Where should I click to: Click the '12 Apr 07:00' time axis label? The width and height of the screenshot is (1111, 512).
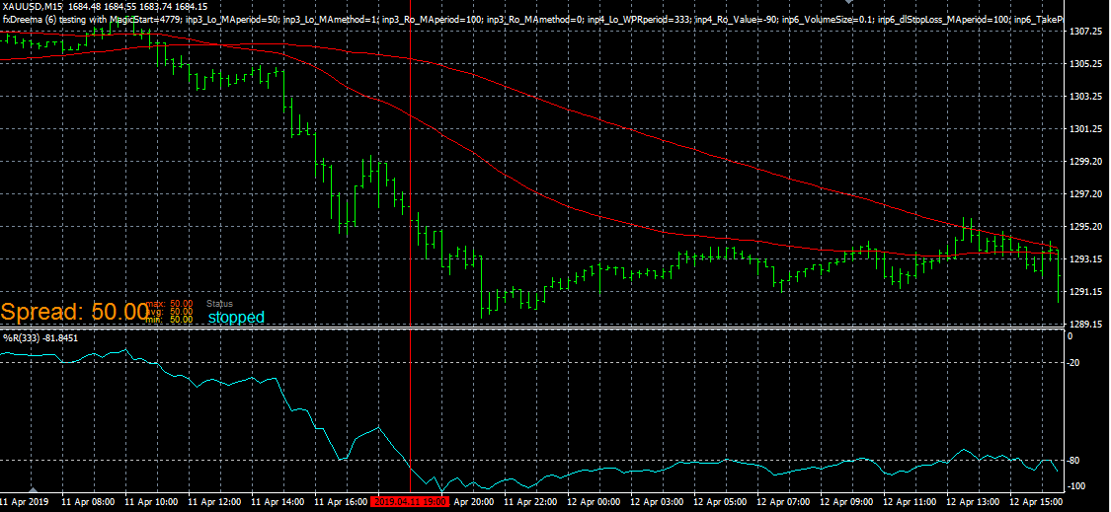pyautogui.click(x=783, y=501)
